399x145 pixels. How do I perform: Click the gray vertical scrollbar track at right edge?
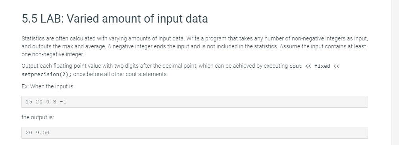395,72
